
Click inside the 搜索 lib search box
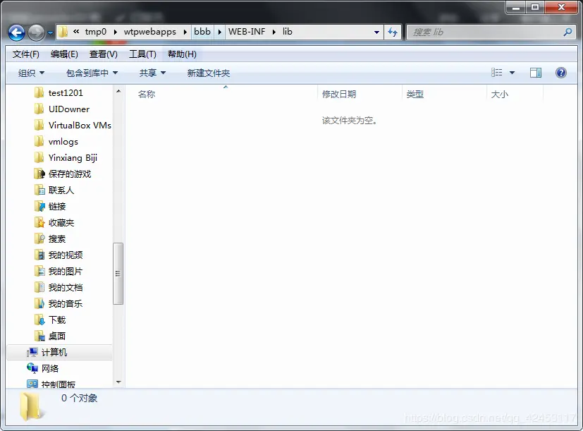tap(486, 32)
